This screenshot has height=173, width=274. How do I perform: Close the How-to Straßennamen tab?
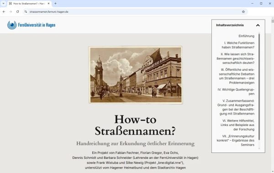tap(48, 4)
